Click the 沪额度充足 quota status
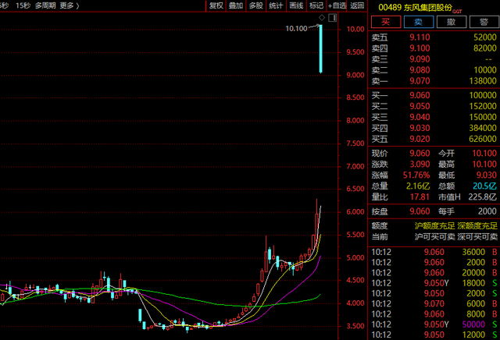Screen dimensions: 500x340 pyautogui.click(x=434, y=225)
